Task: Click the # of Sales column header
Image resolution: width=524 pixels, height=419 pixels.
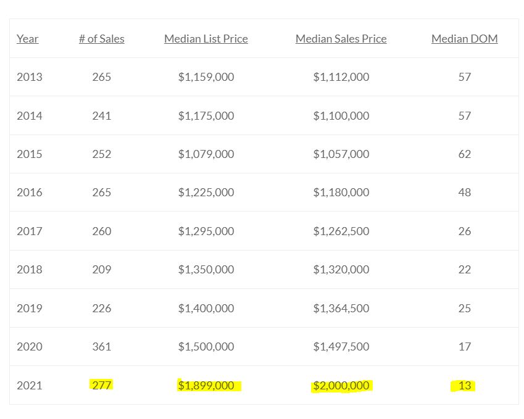Action: [x=102, y=39]
